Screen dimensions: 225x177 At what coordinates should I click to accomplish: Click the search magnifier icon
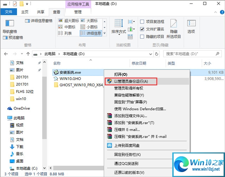pyautogui.click(x=217, y=54)
